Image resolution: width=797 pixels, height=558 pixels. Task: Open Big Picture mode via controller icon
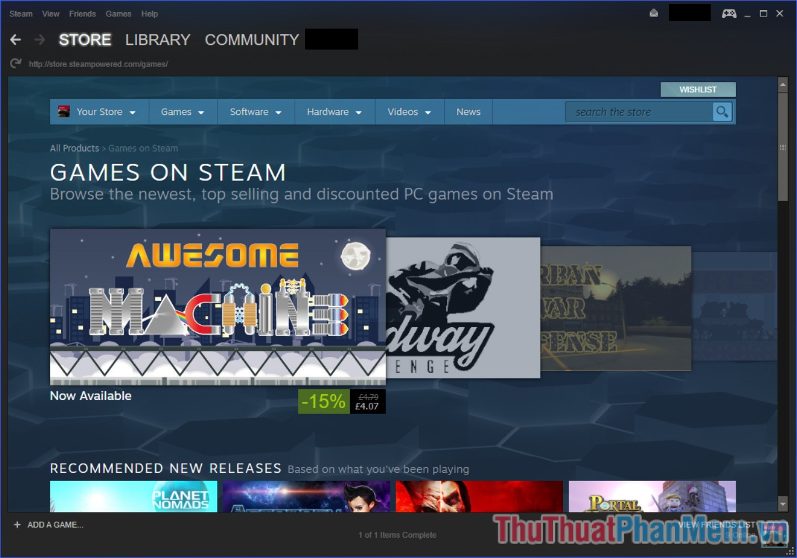click(x=729, y=13)
